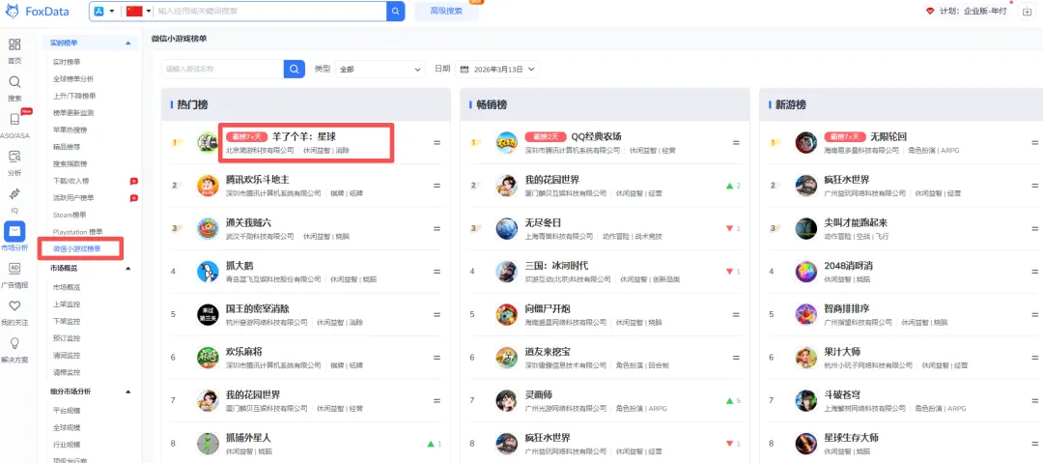Open 广告情报 in left sidebar
Viewport: 1043px width, 463px height.
click(x=14, y=275)
